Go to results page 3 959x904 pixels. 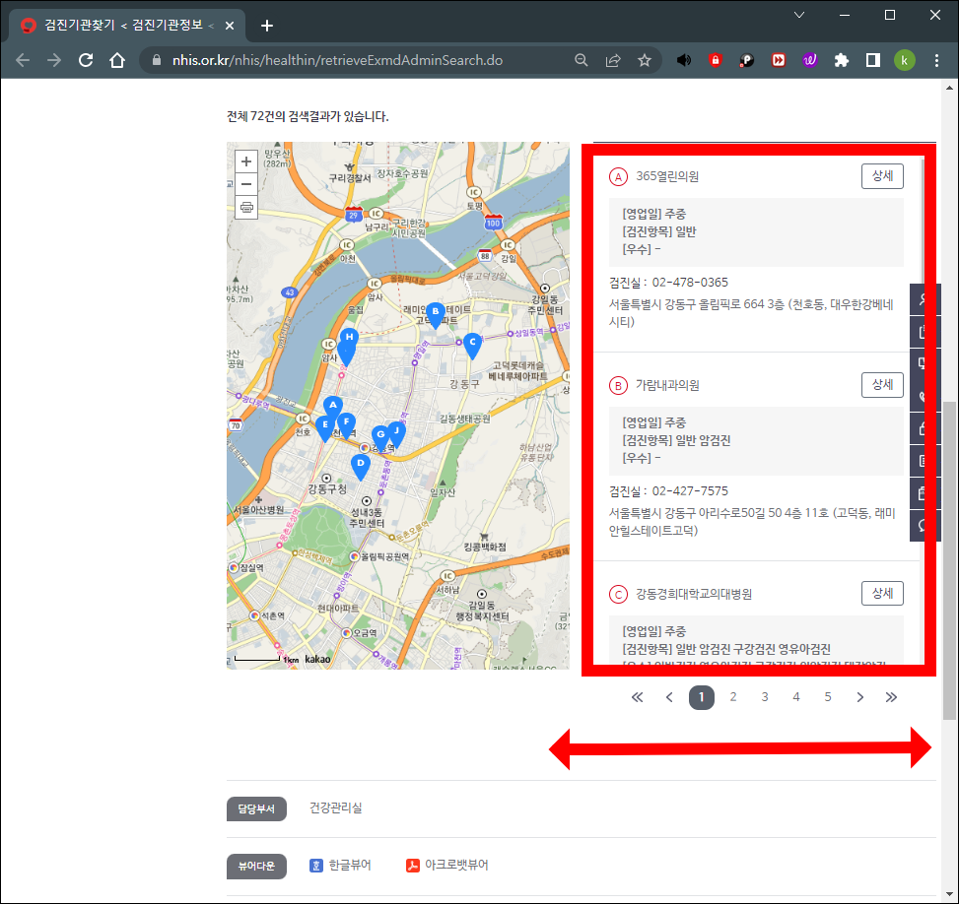[765, 697]
